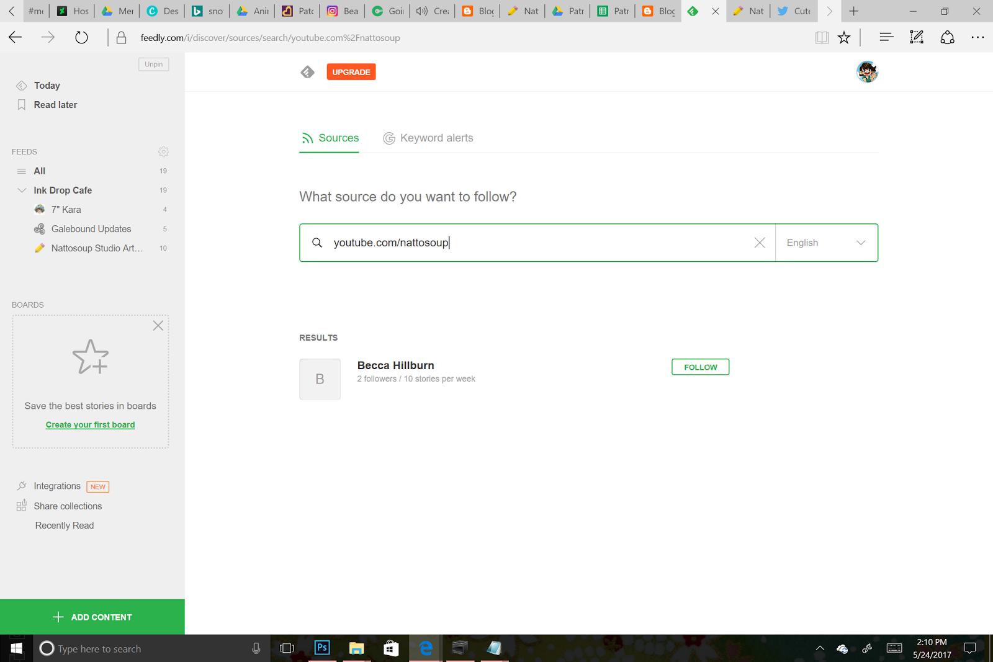Open the English language dropdown
The image size is (993, 662).
(826, 243)
